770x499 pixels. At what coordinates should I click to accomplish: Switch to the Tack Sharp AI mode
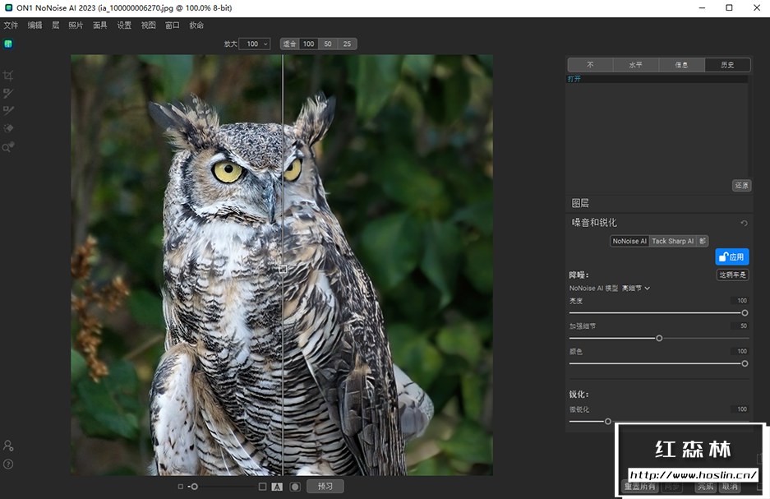(x=672, y=241)
